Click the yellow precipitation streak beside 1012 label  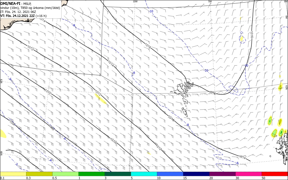(101, 99)
